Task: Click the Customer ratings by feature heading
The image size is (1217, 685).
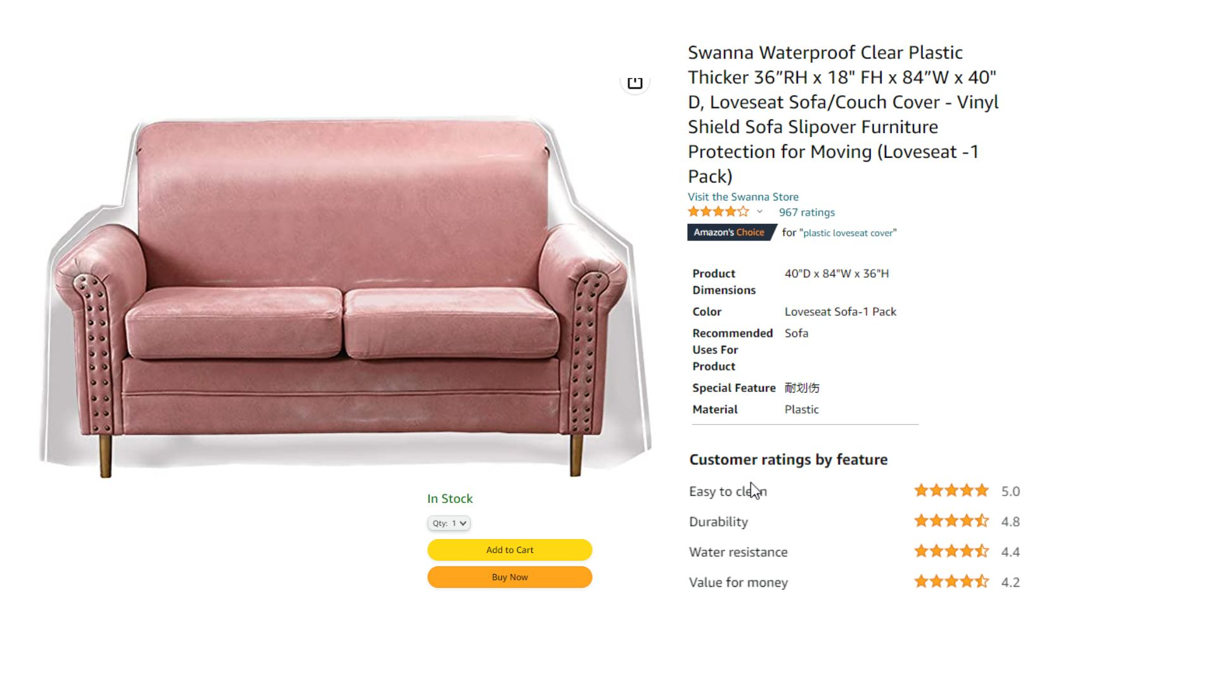Action: coord(789,459)
